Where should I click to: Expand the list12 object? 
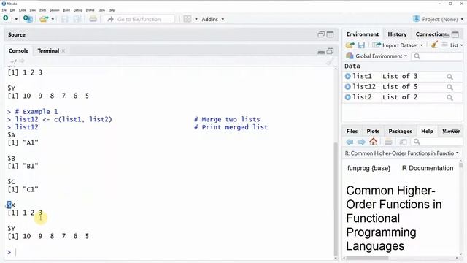pos(347,87)
